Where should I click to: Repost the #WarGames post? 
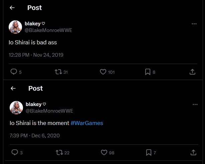pyautogui.click(x=59, y=152)
